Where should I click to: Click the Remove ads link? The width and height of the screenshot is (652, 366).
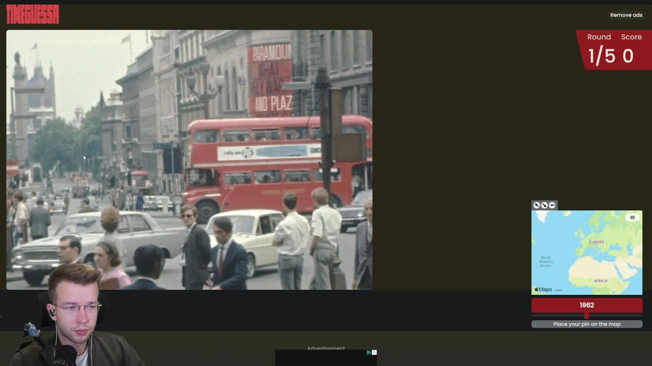[626, 15]
